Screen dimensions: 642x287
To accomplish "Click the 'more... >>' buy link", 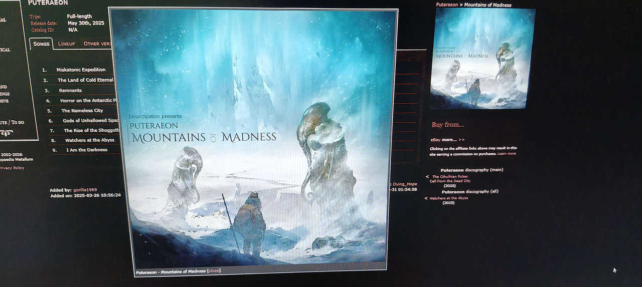I will pos(453,140).
